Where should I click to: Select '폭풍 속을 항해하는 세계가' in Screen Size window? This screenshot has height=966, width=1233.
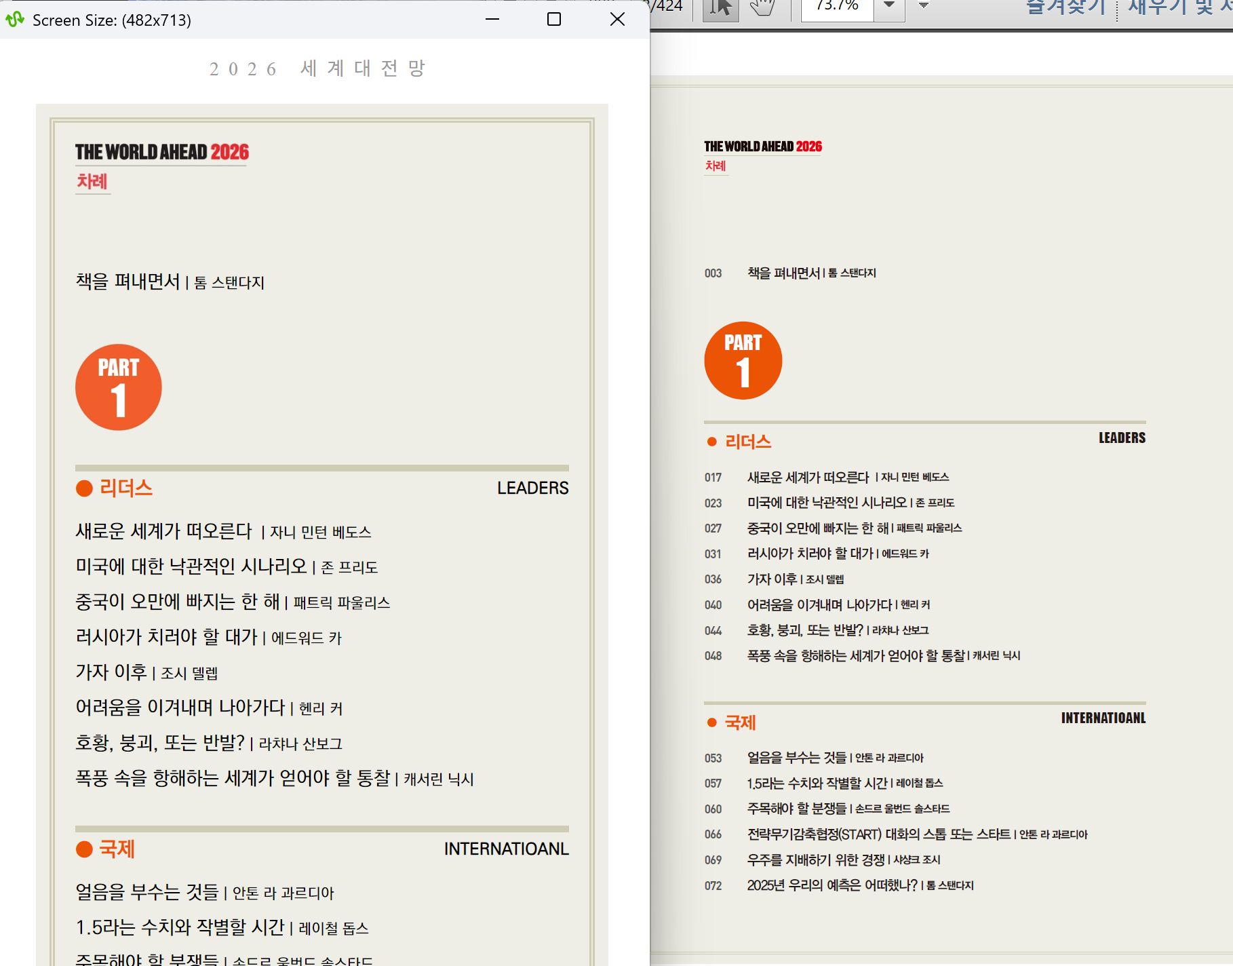(x=175, y=778)
